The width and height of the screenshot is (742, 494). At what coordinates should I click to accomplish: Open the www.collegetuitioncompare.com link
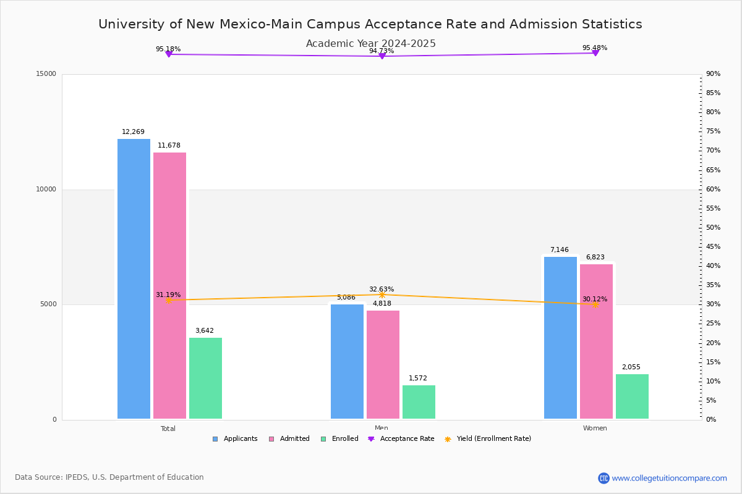[x=670, y=478]
